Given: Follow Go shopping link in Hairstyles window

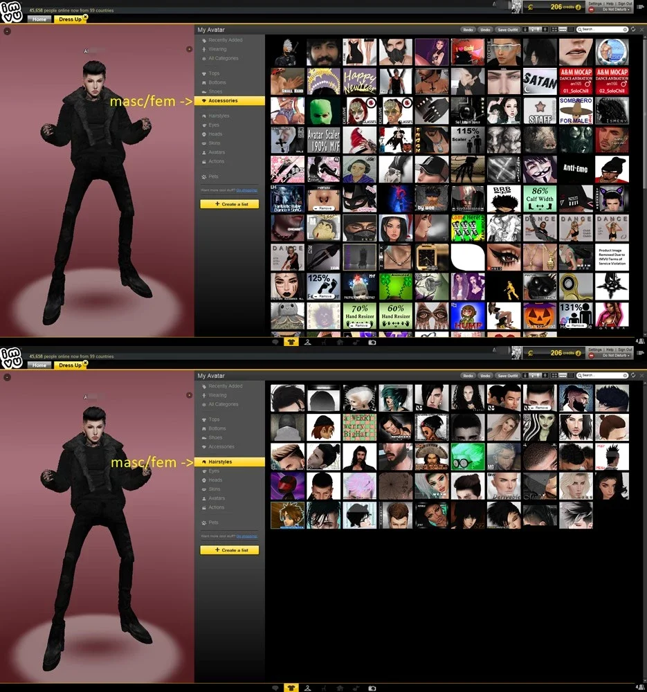Looking at the screenshot, I should (x=246, y=536).
